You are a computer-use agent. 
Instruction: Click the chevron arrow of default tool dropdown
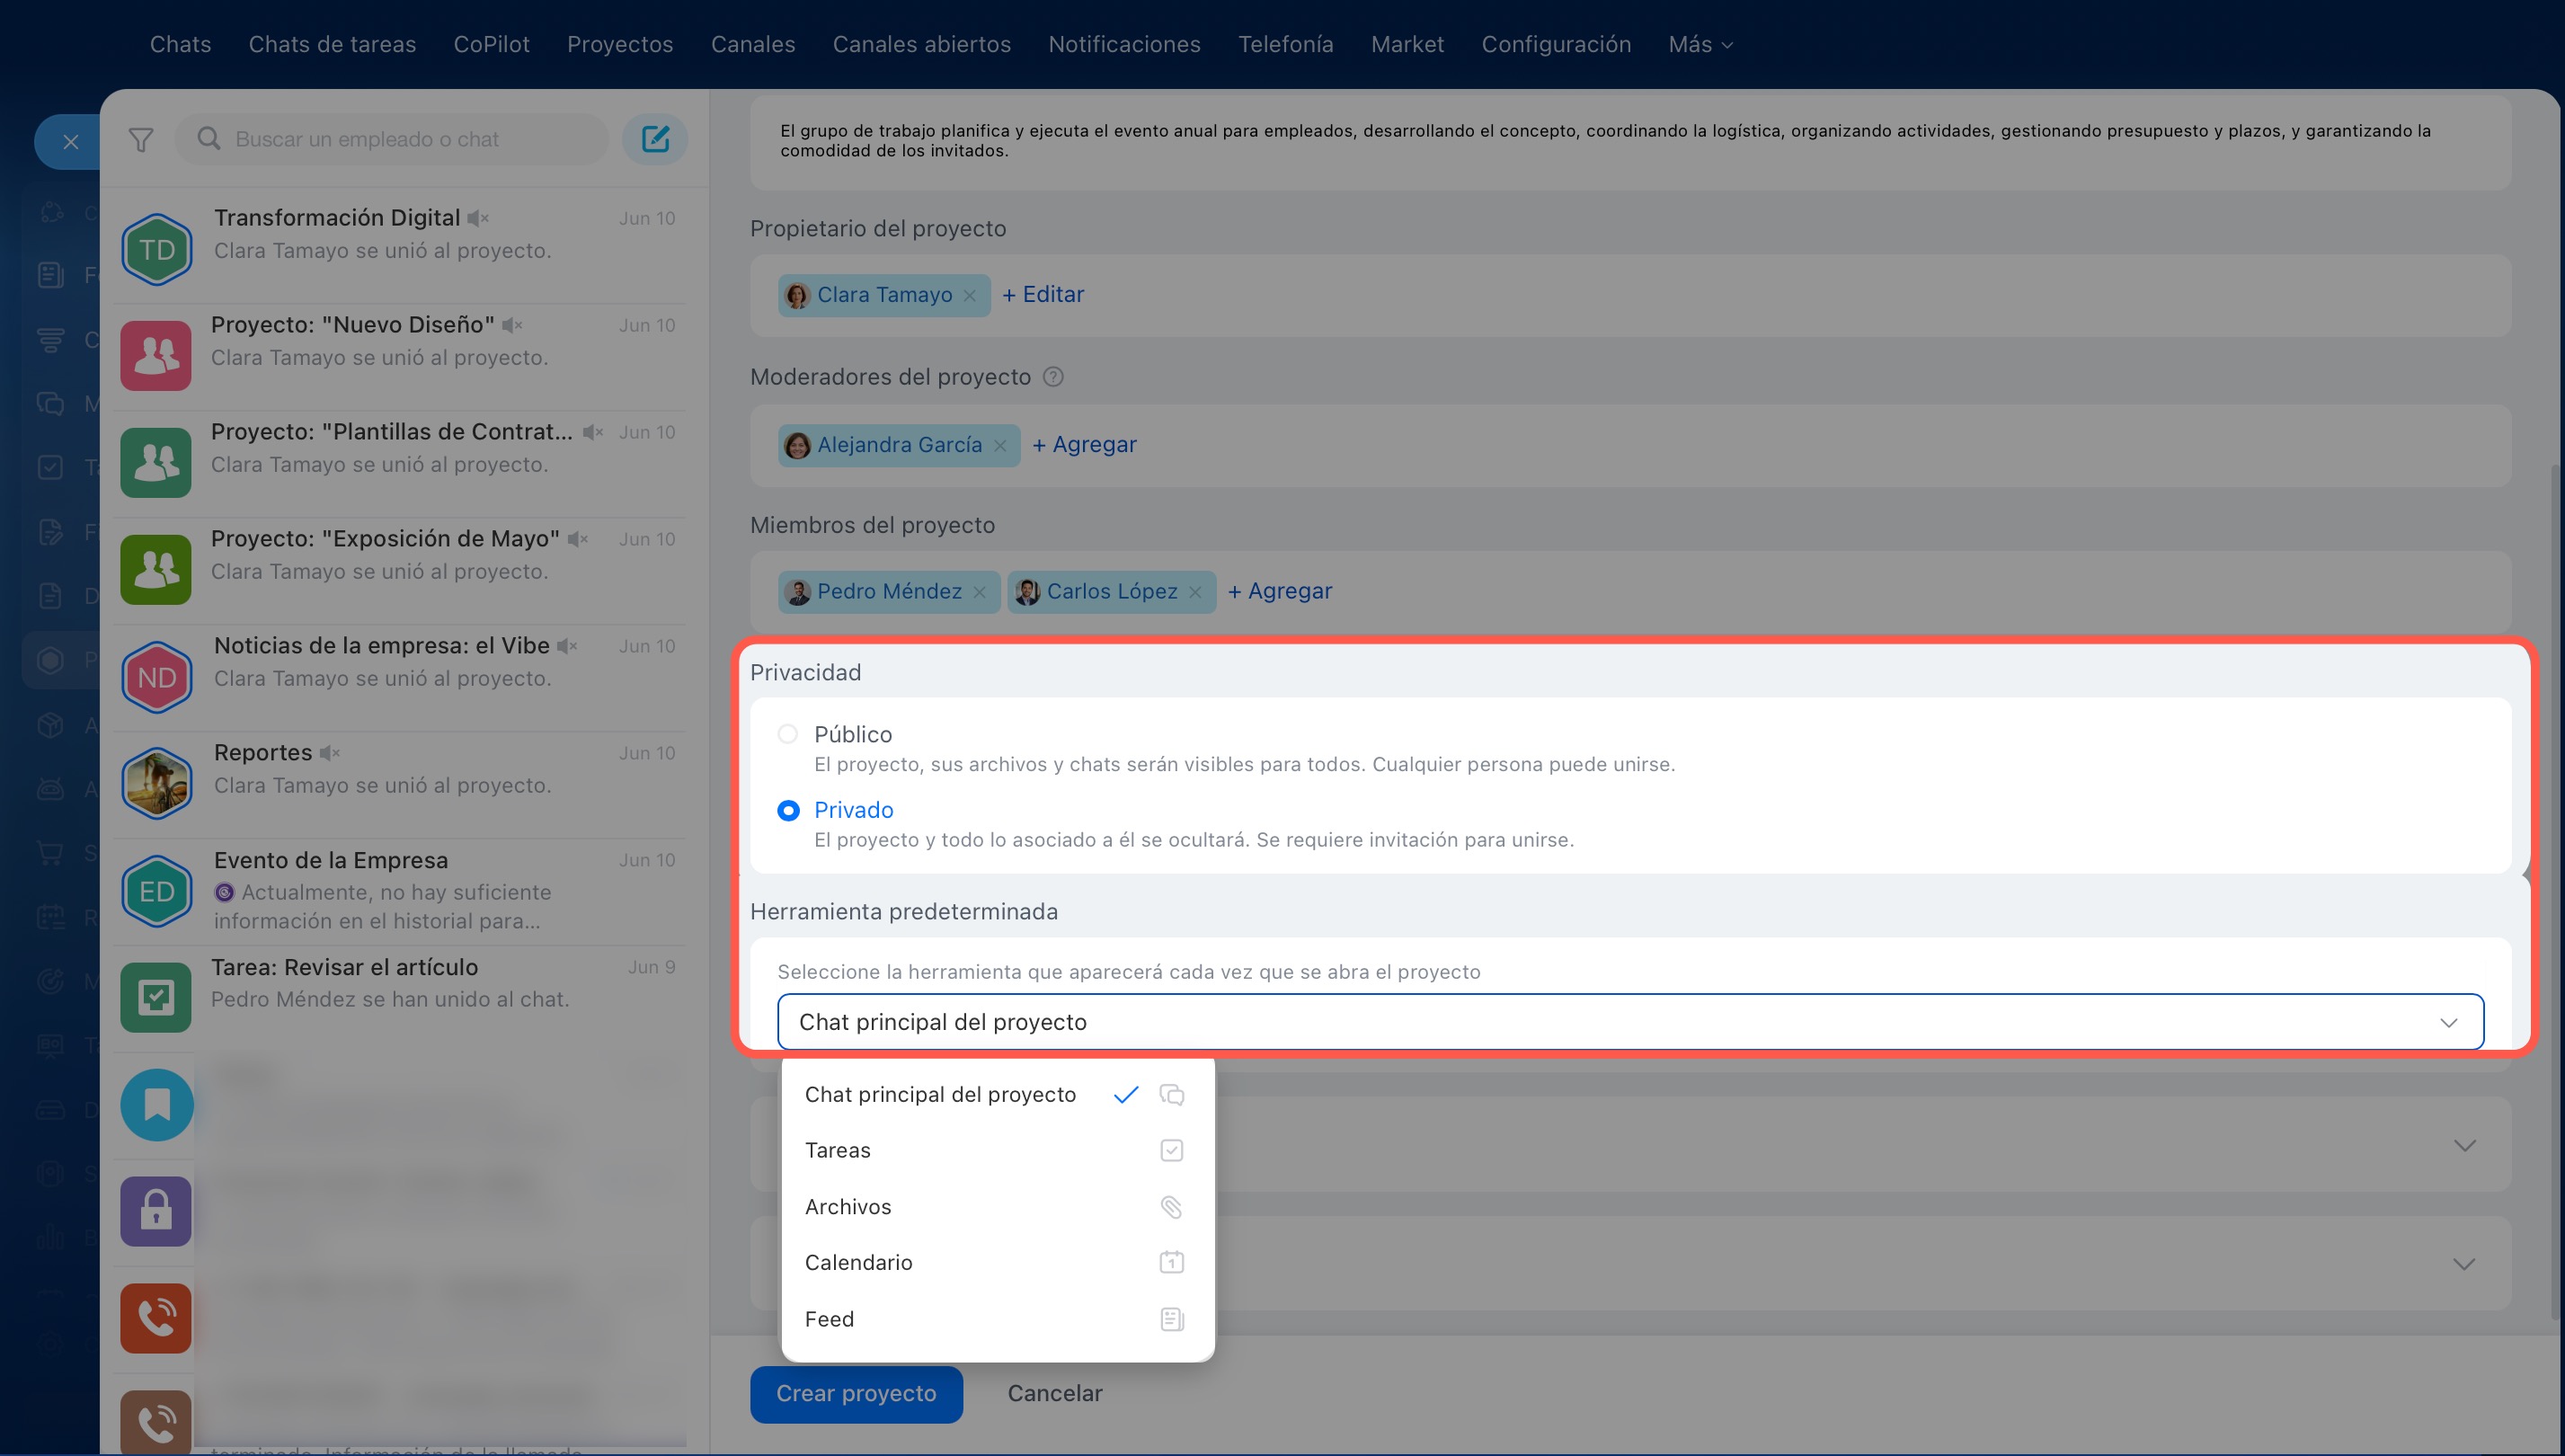click(2448, 1022)
